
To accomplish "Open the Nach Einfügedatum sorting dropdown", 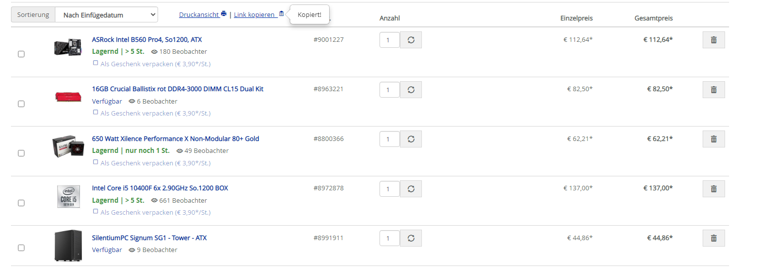I will [106, 15].
